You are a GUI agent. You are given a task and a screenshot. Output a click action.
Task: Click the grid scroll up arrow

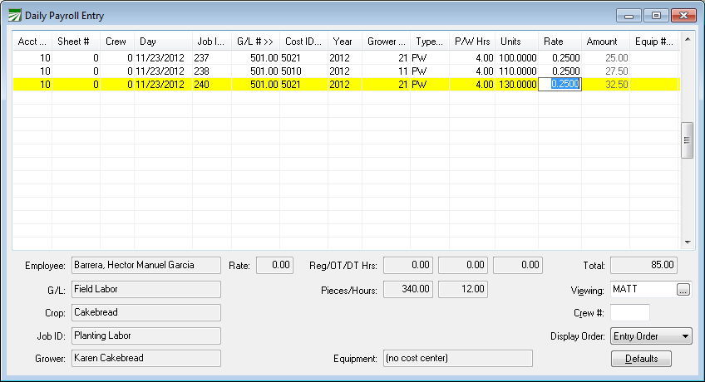pos(688,39)
